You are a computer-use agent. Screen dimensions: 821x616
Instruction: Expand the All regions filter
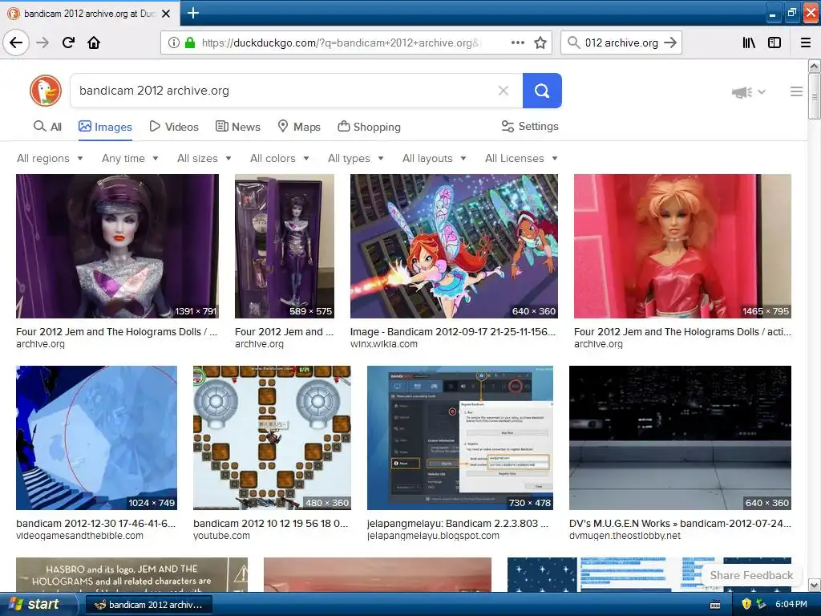point(50,158)
